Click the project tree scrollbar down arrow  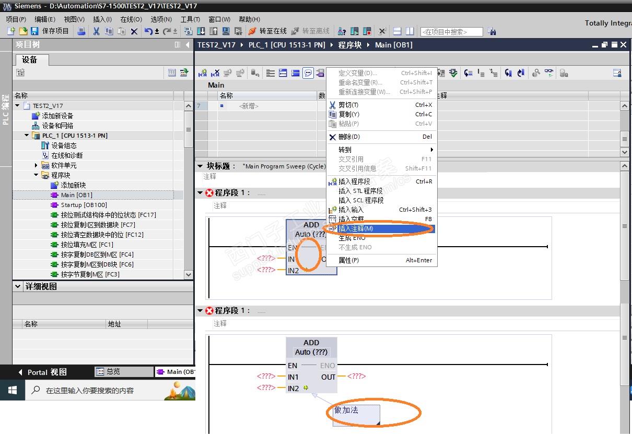(x=189, y=275)
